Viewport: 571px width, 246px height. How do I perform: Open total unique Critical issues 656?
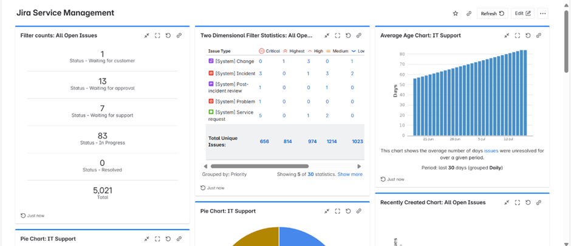pos(264,141)
